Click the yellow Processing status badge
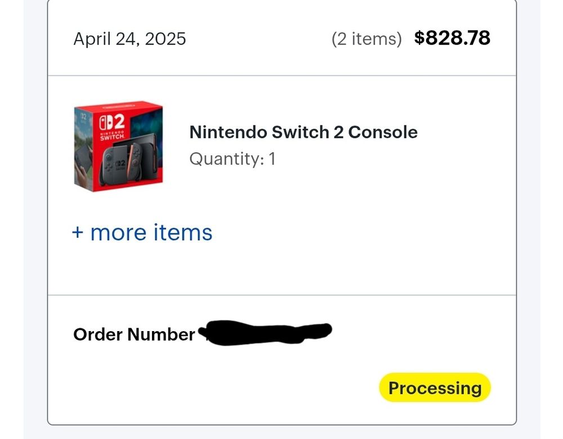This screenshot has height=439, width=563. (435, 388)
